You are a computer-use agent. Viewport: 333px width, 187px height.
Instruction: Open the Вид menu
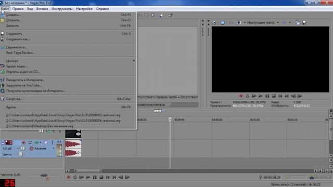pos(30,9)
